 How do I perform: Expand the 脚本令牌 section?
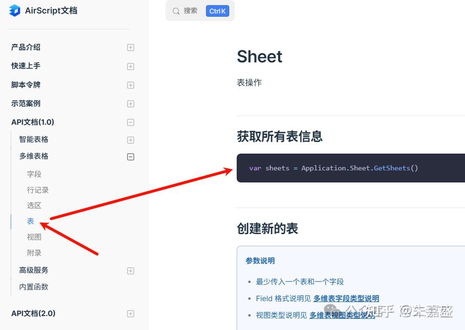(x=131, y=85)
